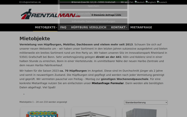Screen dimensions: 187x117
Task: Click the map pin address icon
Action: click(x=72, y=2)
